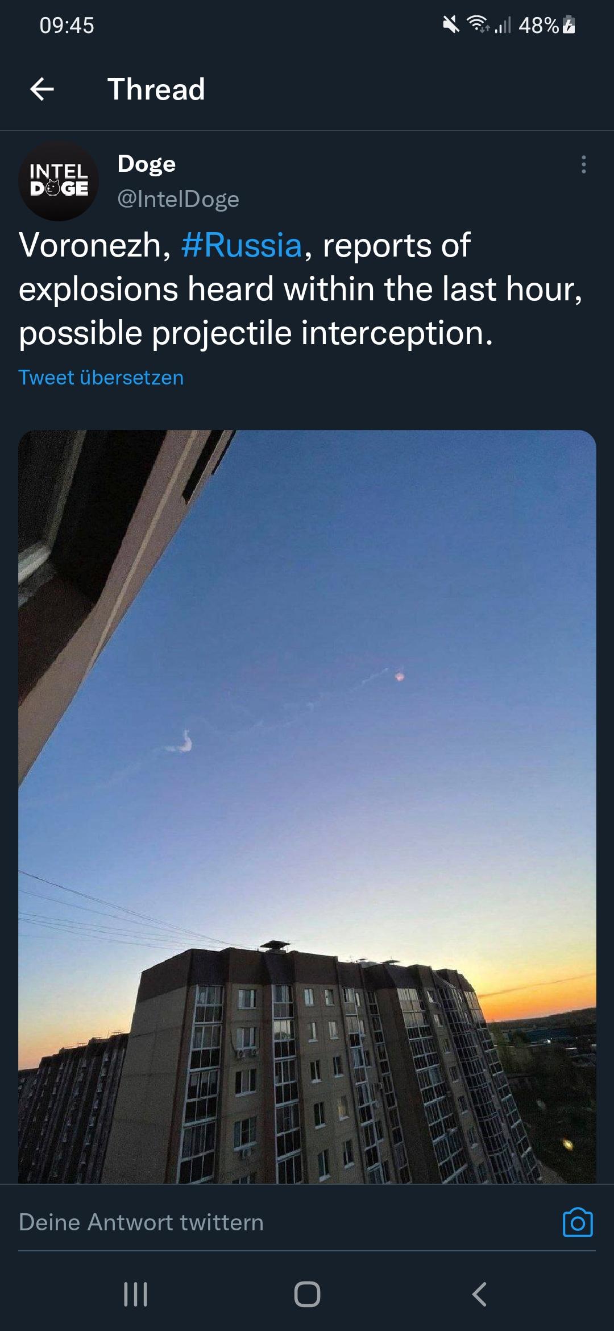Image resolution: width=614 pixels, height=1331 pixels.
Task: Tap the Android back navigation chevron
Action: point(479,1294)
